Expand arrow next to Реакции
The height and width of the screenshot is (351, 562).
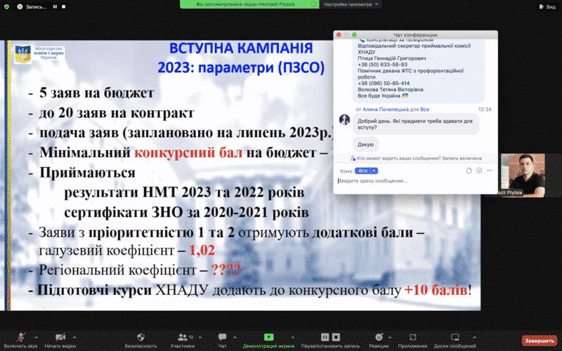(390, 338)
